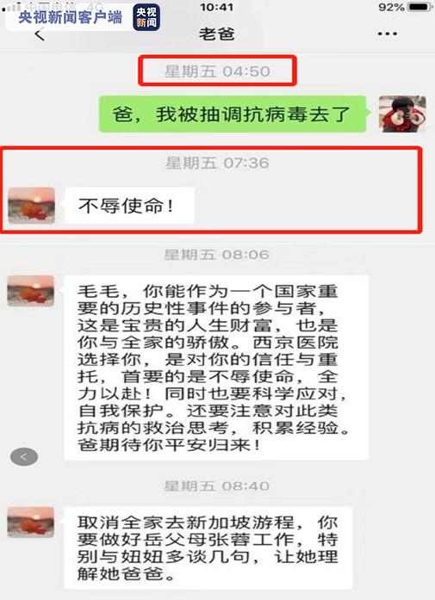Screen dimensions: 435x600
Task: Open sender's avatar beside green message
Action: [x=402, y=114]
